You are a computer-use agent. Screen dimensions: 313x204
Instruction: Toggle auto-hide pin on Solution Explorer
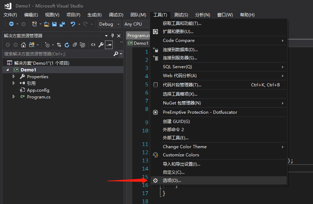pos(113,36)
